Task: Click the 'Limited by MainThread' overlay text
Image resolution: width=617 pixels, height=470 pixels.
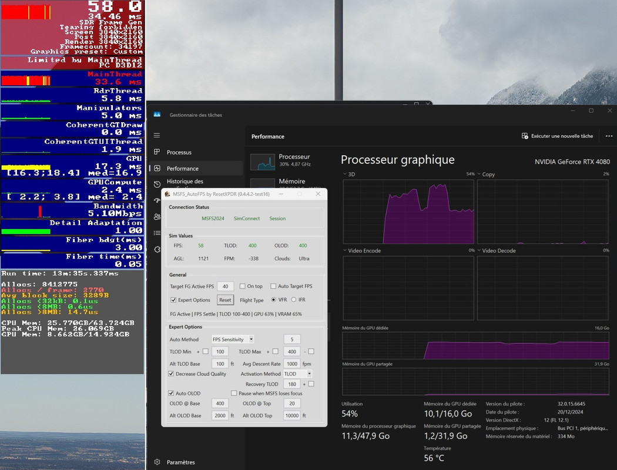Action: (85, 60)
